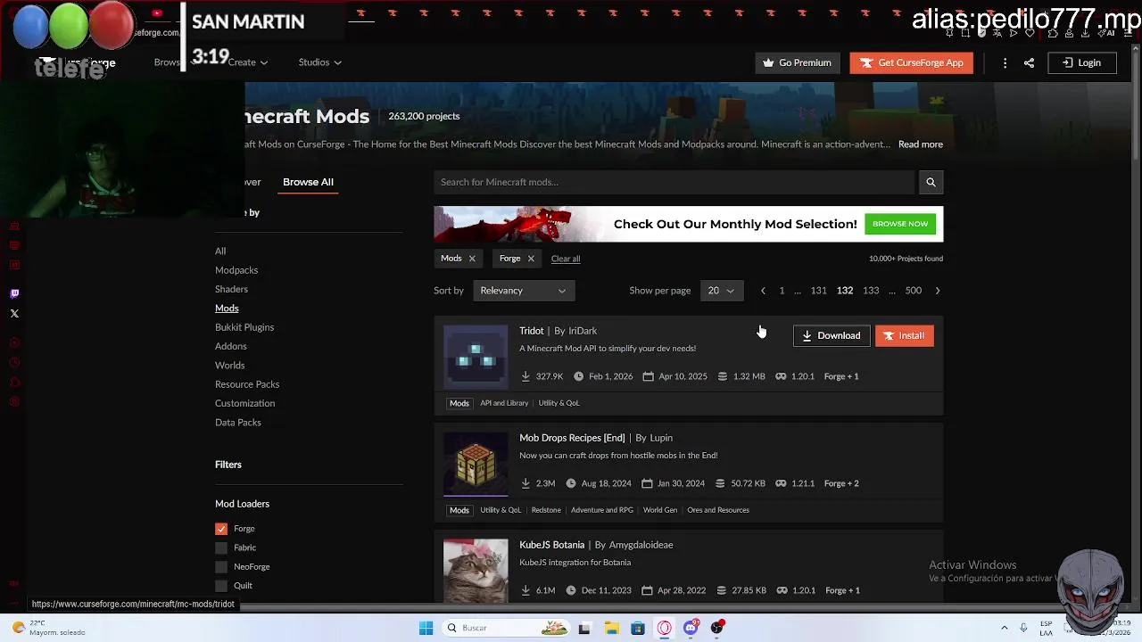Select All in category list
Viewport: 1142px width, 642px height.
[x=220, y=251]
